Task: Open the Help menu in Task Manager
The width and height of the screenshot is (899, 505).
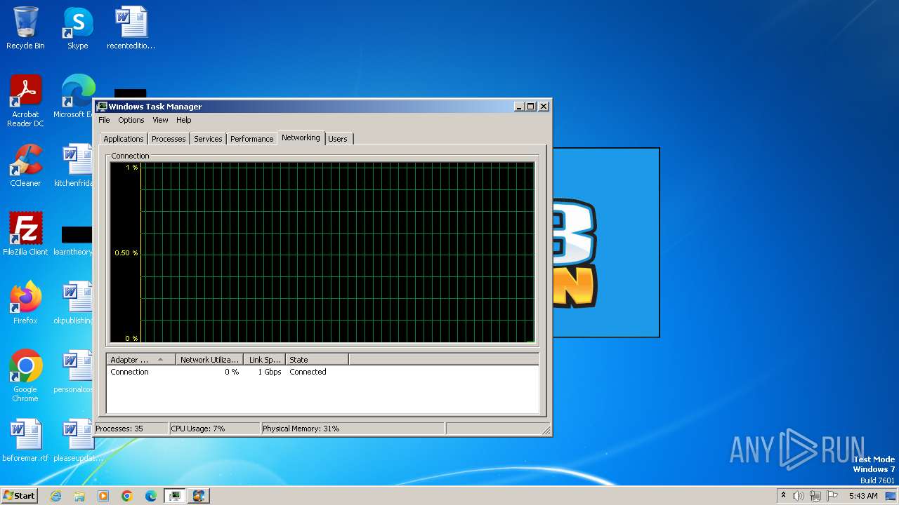Action: coord(183,120)
